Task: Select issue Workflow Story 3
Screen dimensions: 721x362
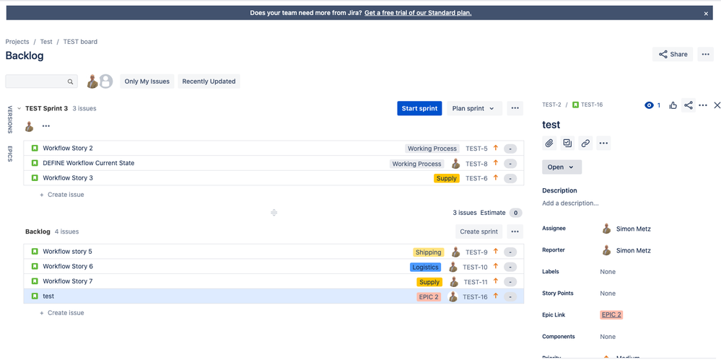Action: (x=274, y=178)
